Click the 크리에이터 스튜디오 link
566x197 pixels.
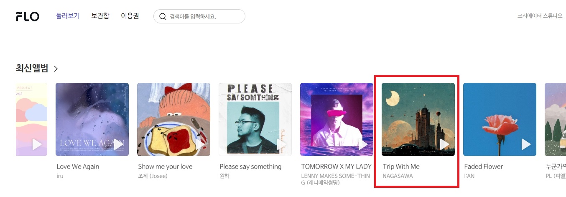[x=540, y=16]
